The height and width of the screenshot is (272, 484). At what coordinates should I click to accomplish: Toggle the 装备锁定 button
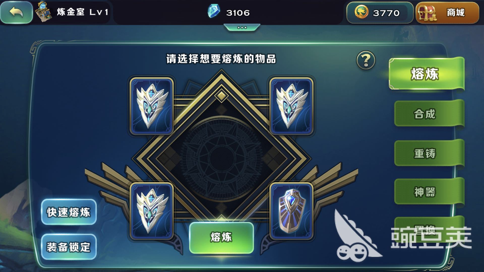(69, 247)
